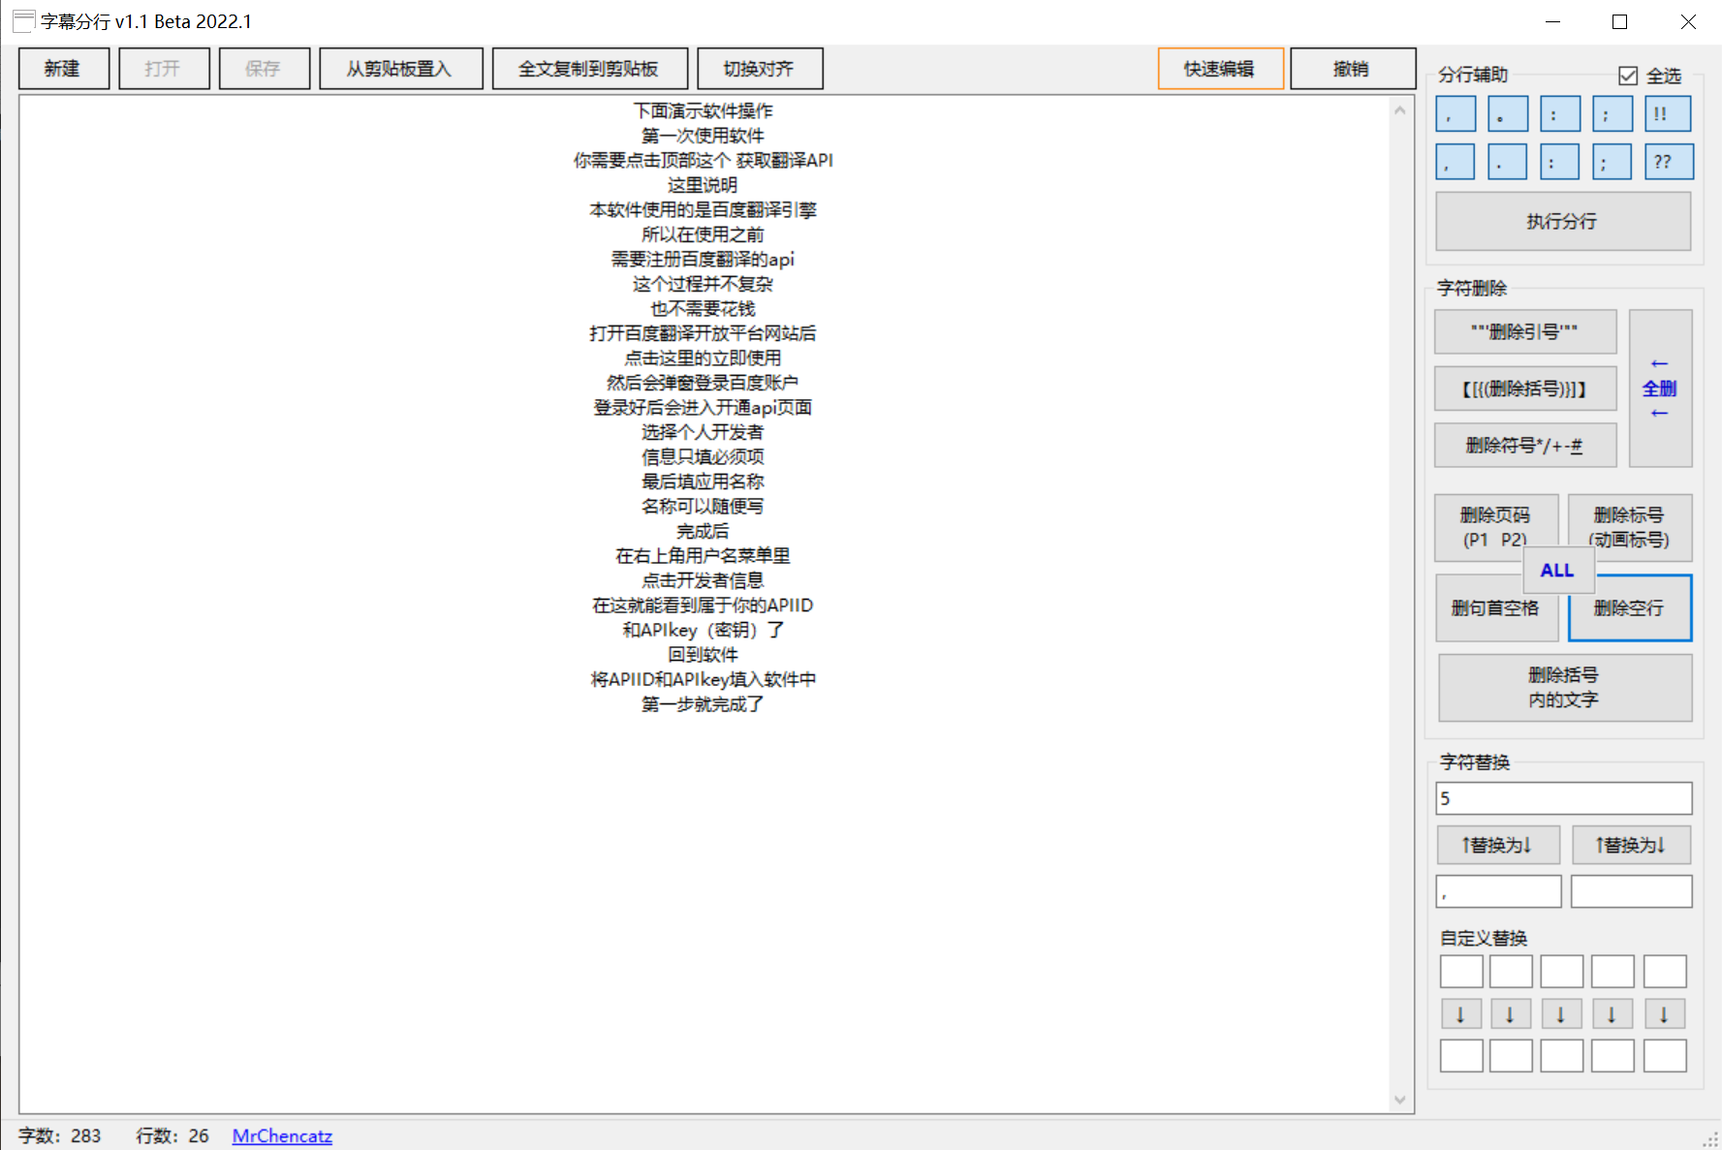Toggle the !! exclamation split button
This screenshot has height=1150, width=1722.
click(1668, 113)
